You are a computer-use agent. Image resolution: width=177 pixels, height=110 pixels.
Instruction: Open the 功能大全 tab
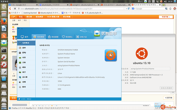[x=81, y=37]
